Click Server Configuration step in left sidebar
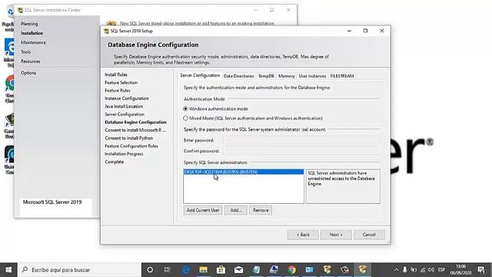This screenshot has height=277, width=492. 125,115
